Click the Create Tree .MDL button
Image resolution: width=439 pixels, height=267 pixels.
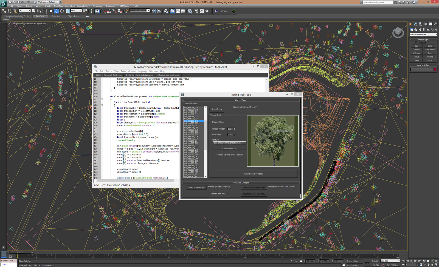(x=218, y=194)
